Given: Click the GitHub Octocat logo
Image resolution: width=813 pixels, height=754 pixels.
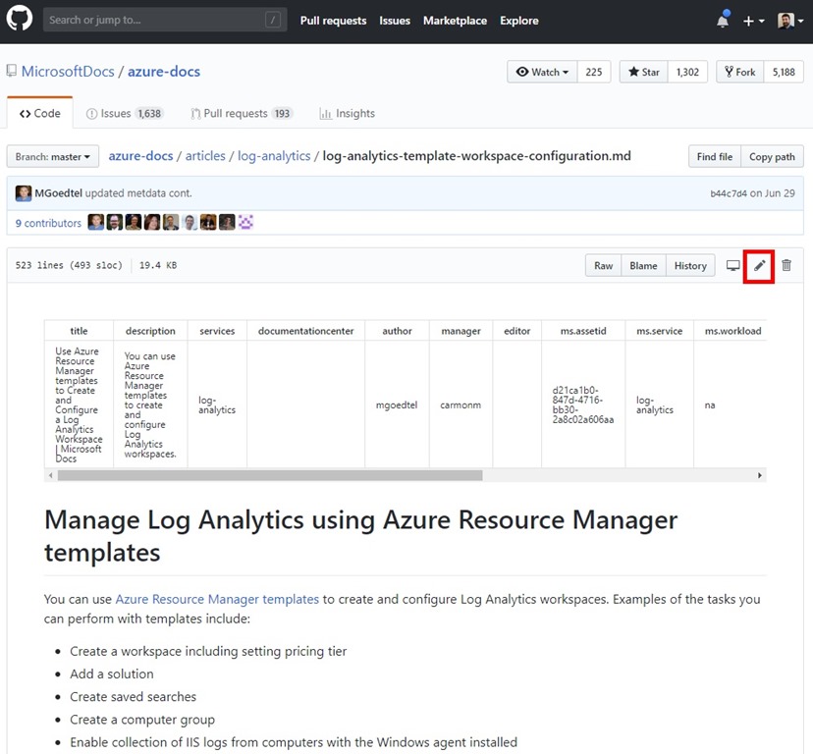Looking at the screenshot, I should point(20,20).
